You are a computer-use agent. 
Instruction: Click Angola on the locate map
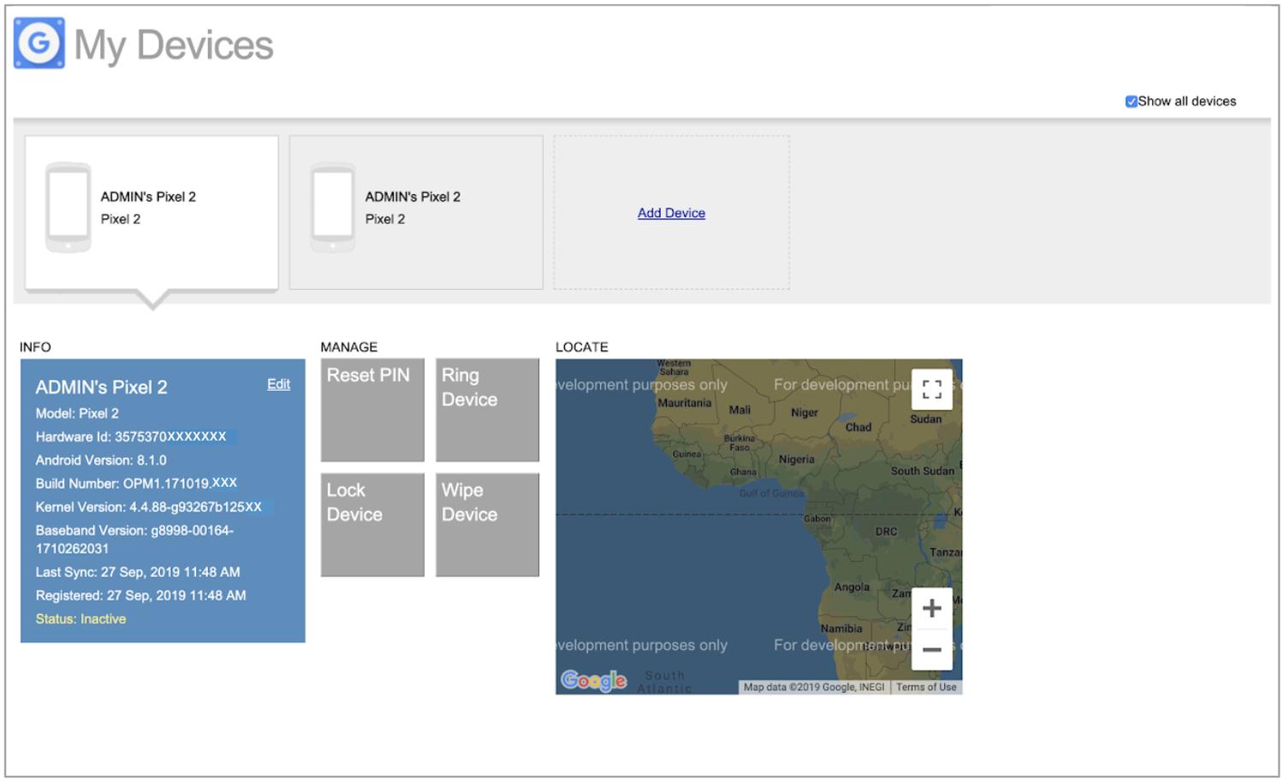(852, 587)
